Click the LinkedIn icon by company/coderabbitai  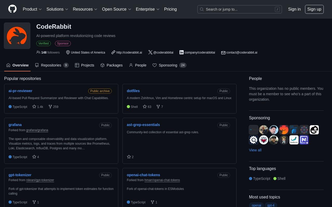(182, 52)
